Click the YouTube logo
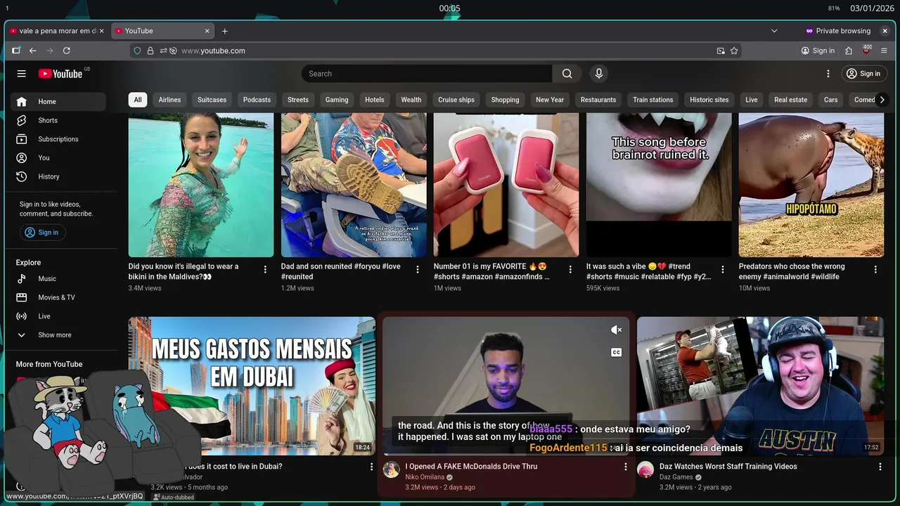 pyautogui.click(x=60, y=74)
